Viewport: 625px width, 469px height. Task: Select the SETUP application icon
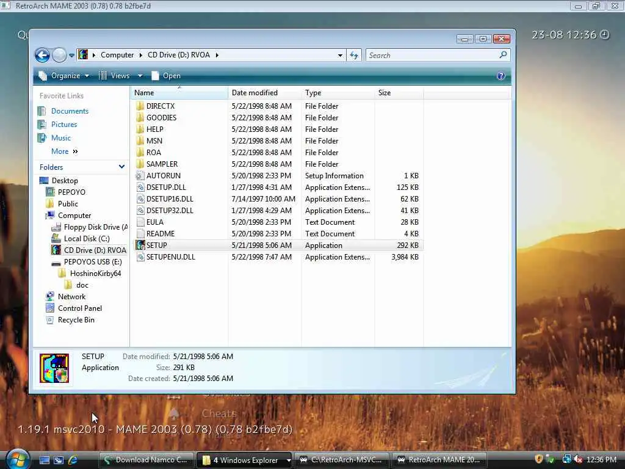pos(140,245)
